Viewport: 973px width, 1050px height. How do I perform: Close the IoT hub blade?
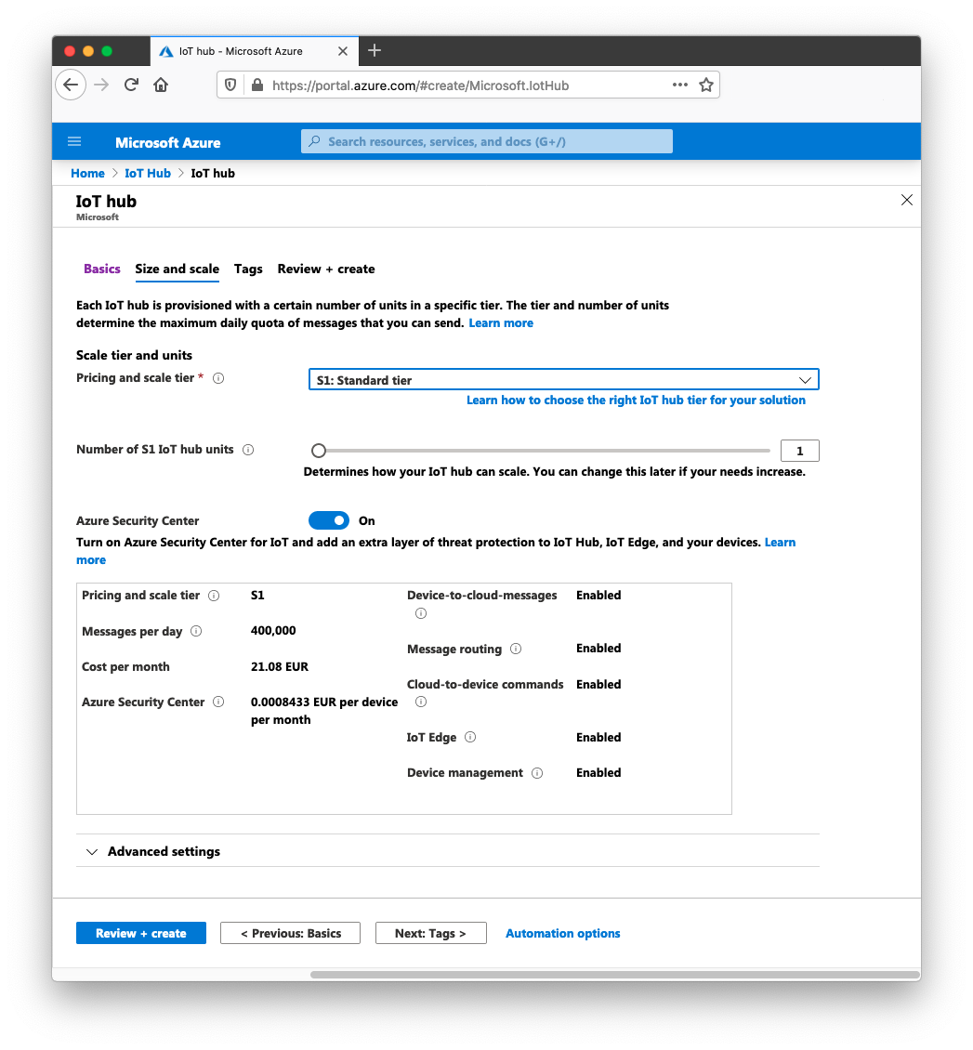[x=906, y=200]
